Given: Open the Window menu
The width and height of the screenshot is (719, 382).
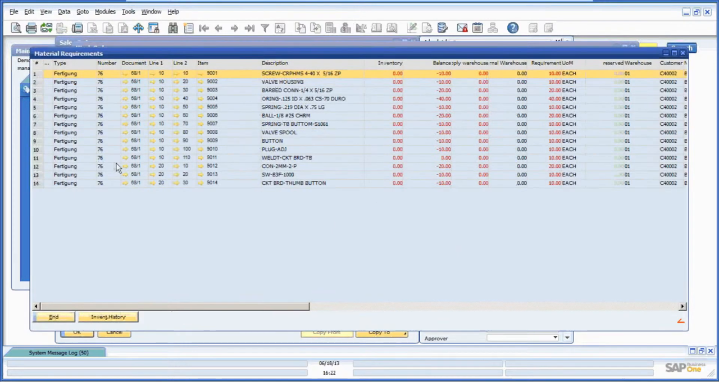Looking at the screenshot, I should tap(151, 11).
